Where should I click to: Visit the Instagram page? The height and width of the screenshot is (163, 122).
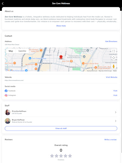click(x=115, y=95)
